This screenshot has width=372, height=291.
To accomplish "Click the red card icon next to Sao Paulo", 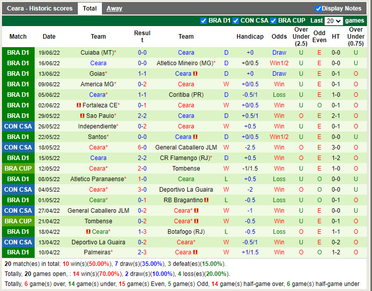I will pos(82,116).
